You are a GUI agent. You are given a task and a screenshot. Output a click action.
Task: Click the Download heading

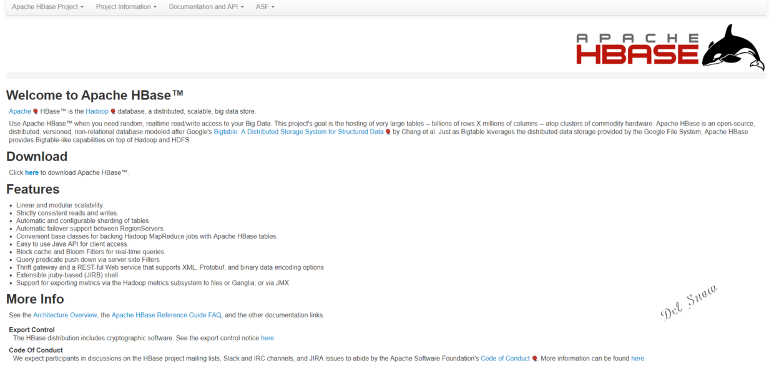[37, 156]
